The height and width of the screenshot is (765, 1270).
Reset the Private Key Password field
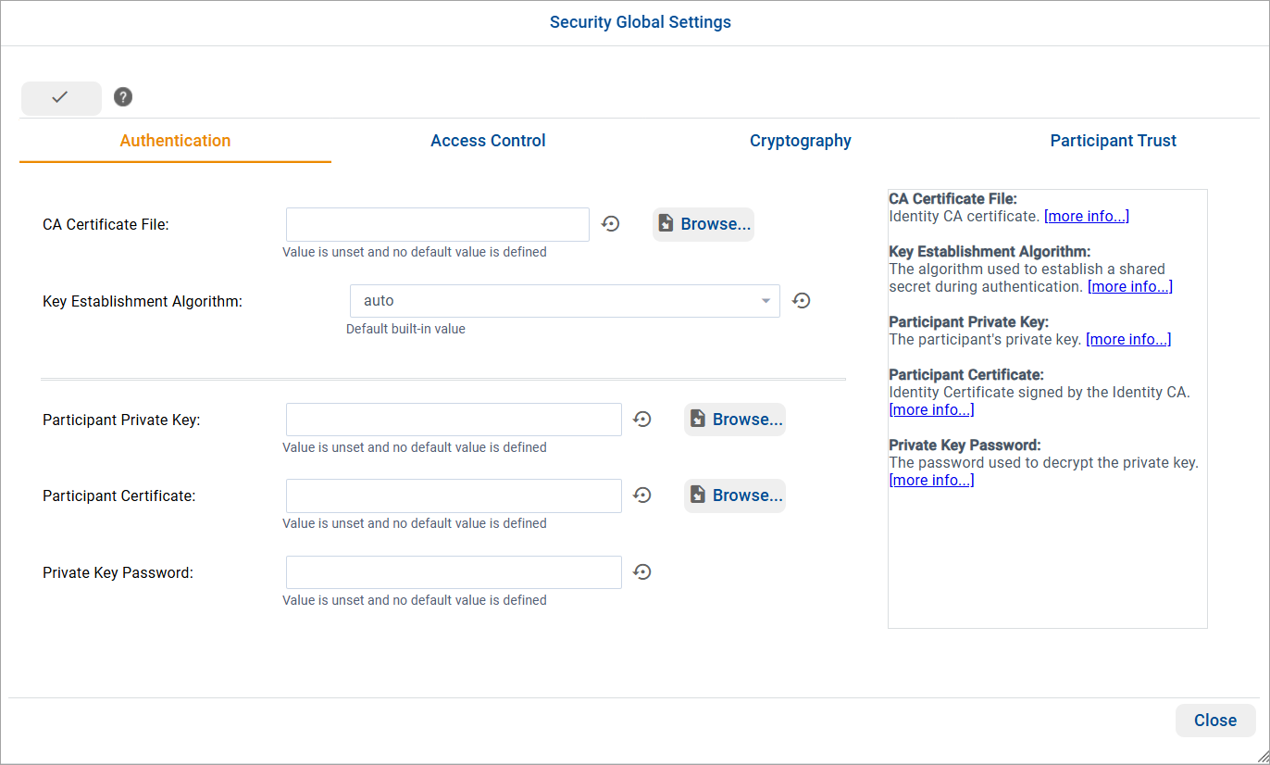pyautogui.click(x=641, y=571)
